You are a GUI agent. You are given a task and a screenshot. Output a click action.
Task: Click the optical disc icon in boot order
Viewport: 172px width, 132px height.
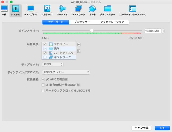click(51, 49)
